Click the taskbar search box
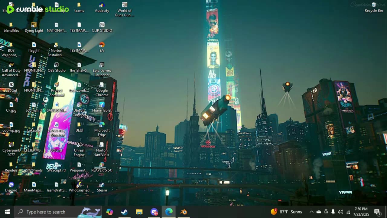The image size is (387, 218). pos(58,212)
